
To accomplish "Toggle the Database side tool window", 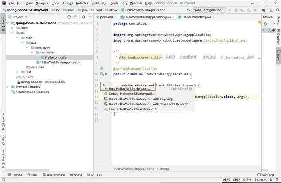I will coord(278,37).
